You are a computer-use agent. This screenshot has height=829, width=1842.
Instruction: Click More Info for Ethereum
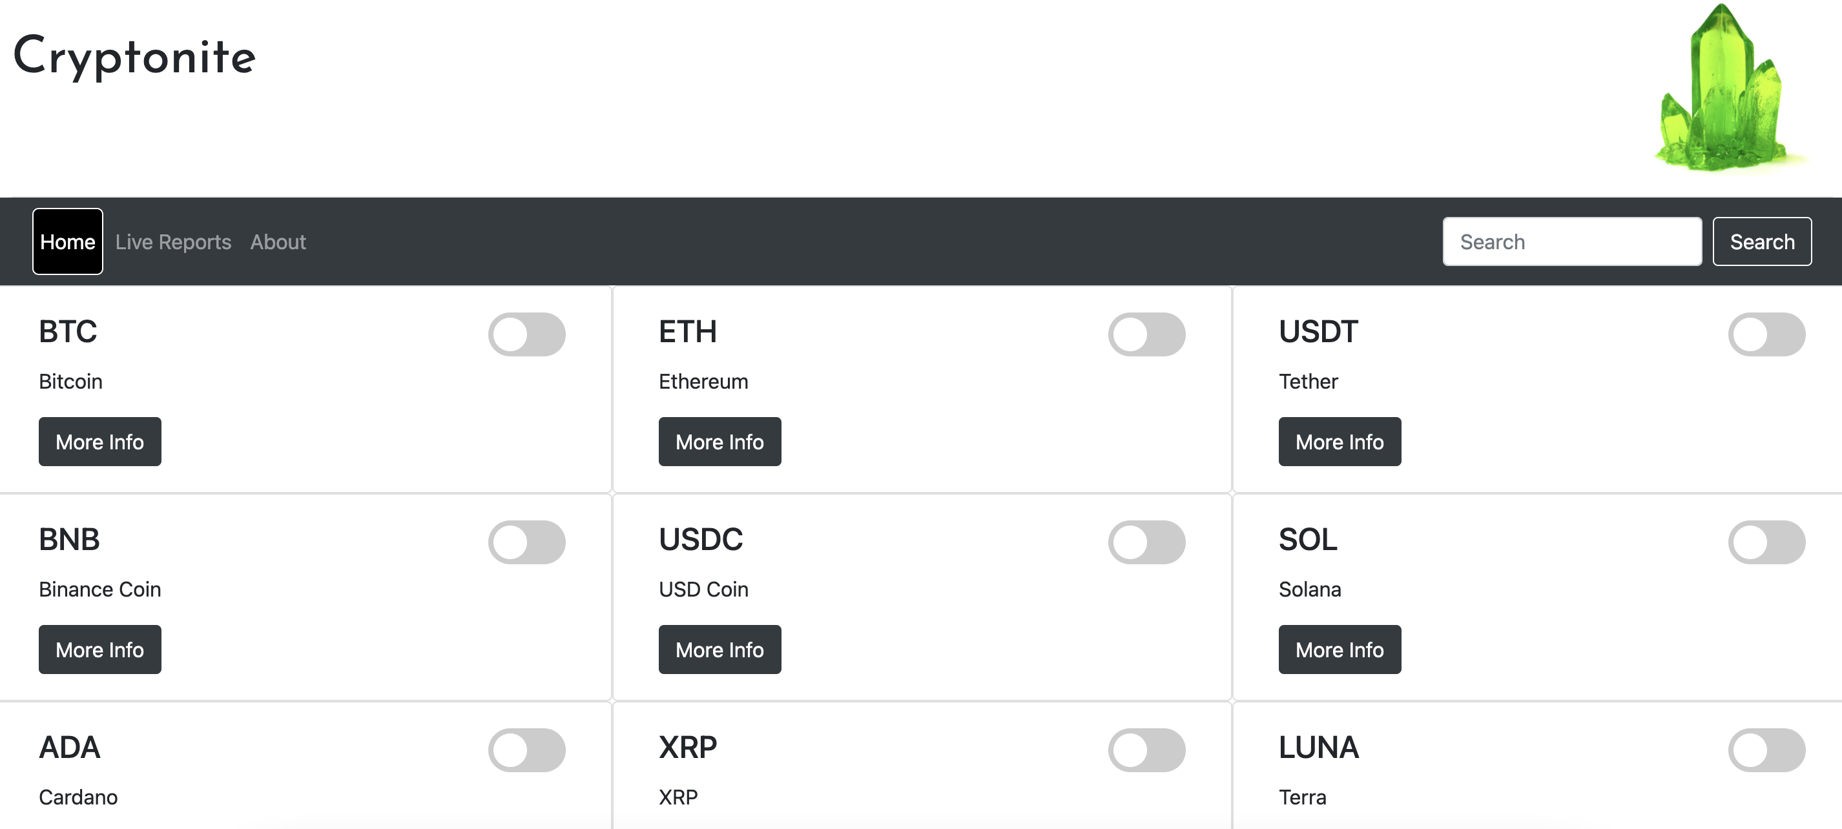coord(720,442)
